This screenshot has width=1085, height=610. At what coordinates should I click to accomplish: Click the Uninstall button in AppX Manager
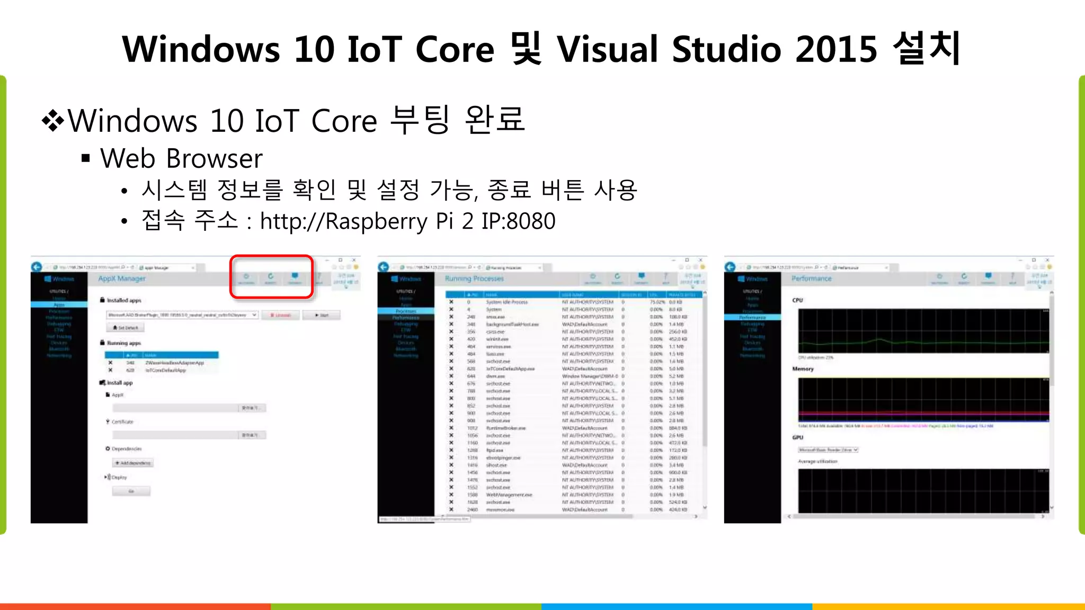(281, 315)
